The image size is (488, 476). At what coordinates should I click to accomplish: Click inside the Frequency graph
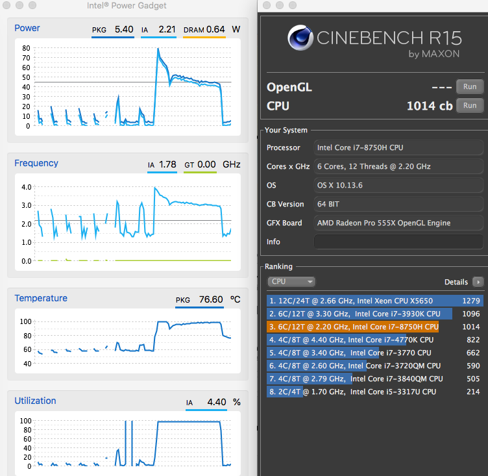(128, 222)
